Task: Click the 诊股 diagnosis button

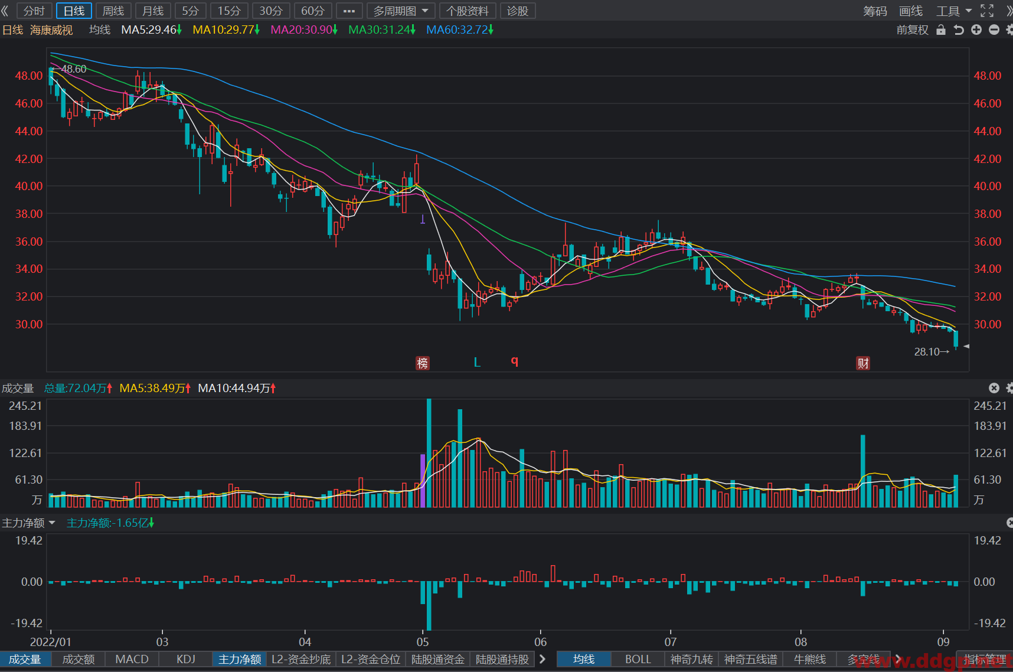Action: click(518, 11)
